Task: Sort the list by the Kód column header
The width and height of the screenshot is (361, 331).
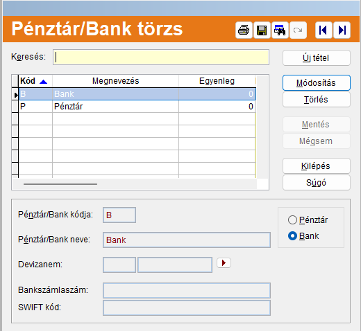Action: pos(35,81)
